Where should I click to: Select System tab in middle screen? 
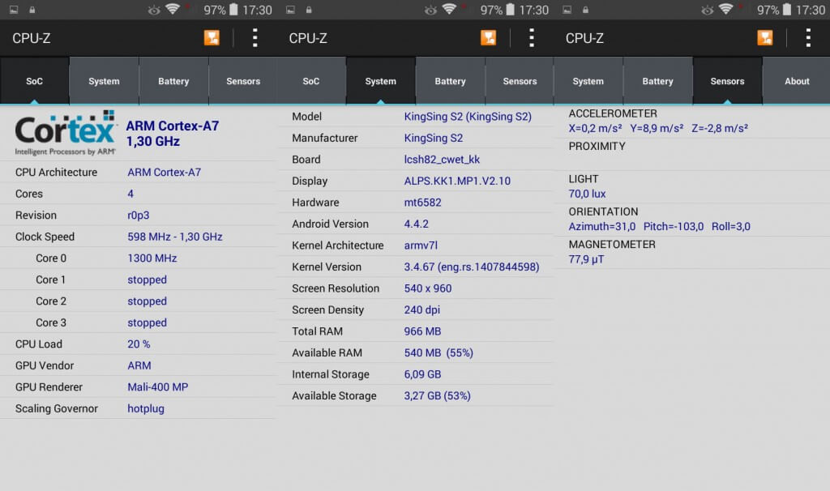[381, 81]
